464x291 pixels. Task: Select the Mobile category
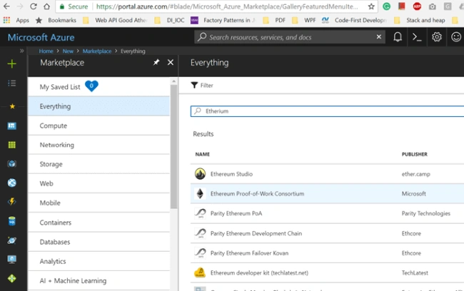tap(99, 203)
